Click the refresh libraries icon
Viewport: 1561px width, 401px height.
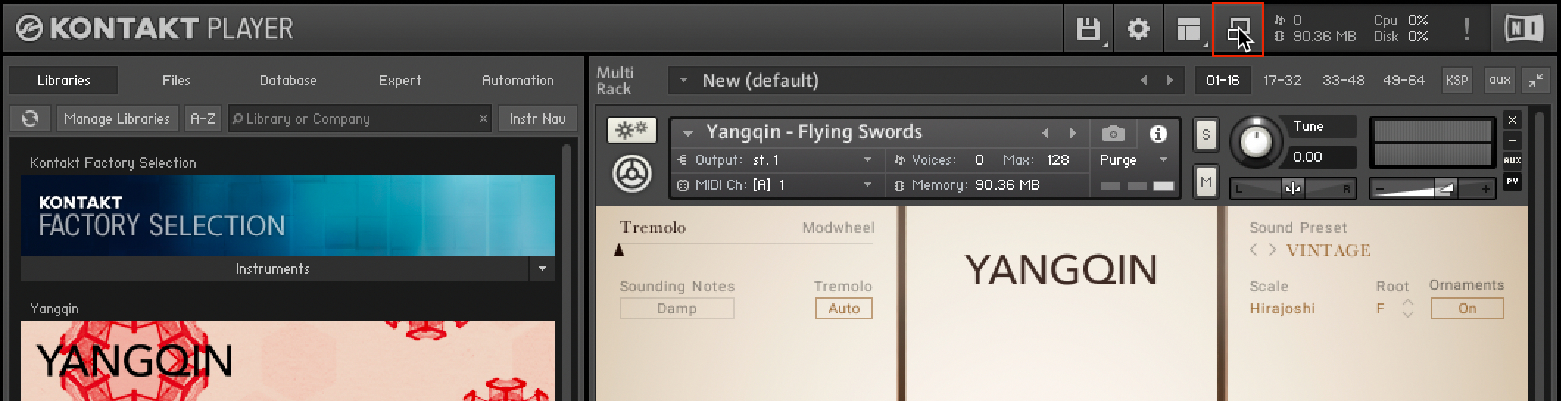(x=30, y=118)
